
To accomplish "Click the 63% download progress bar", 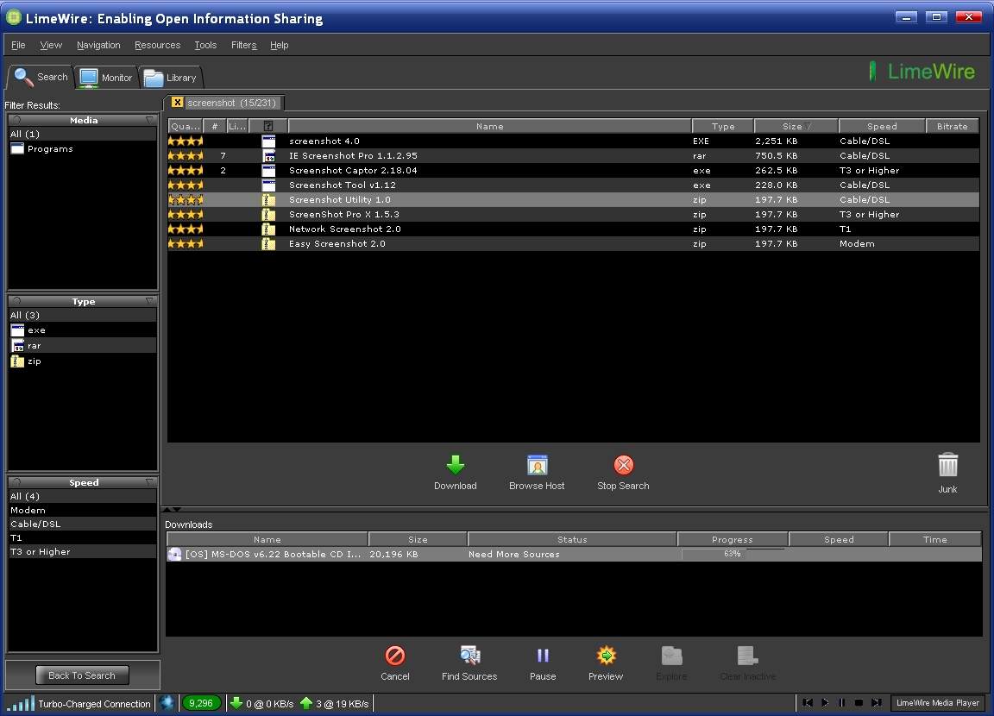I will point(733,554).
